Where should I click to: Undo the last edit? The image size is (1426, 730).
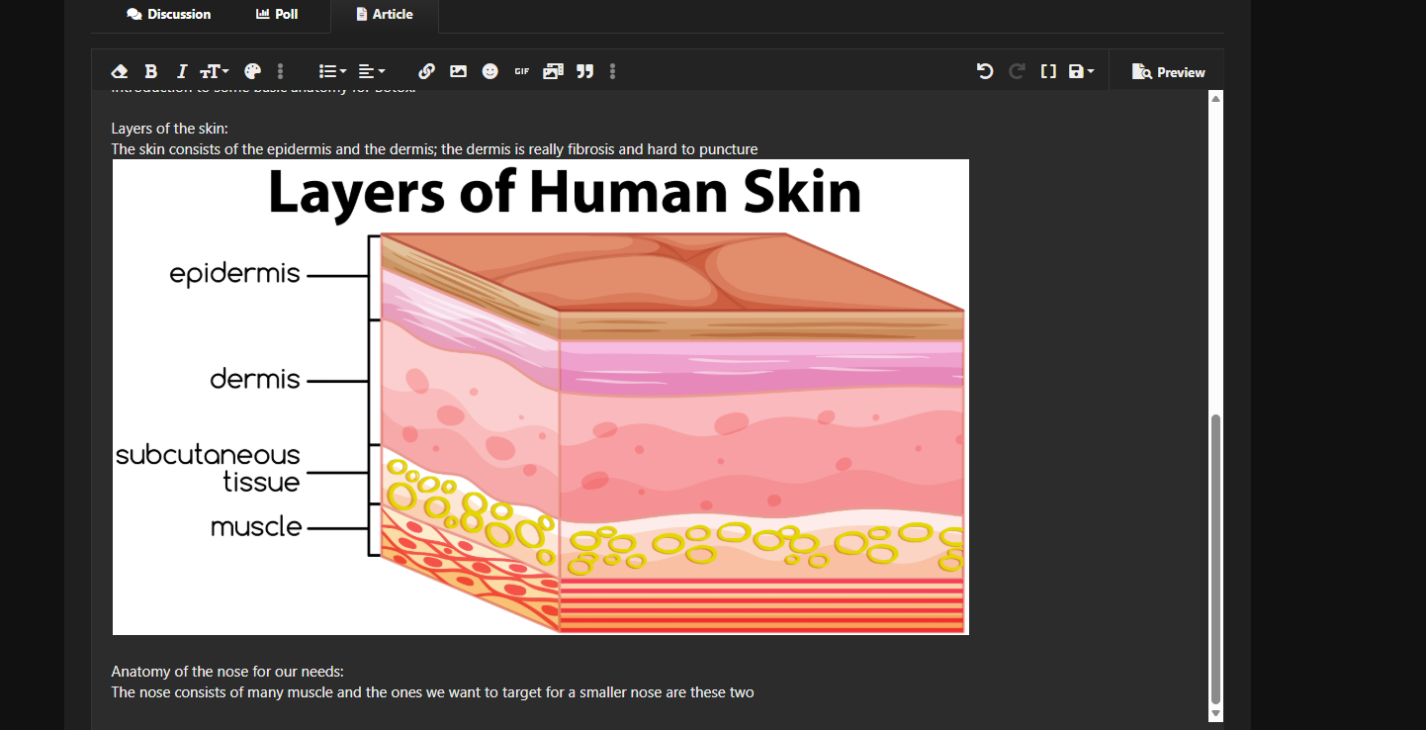(x=984, y=71)
